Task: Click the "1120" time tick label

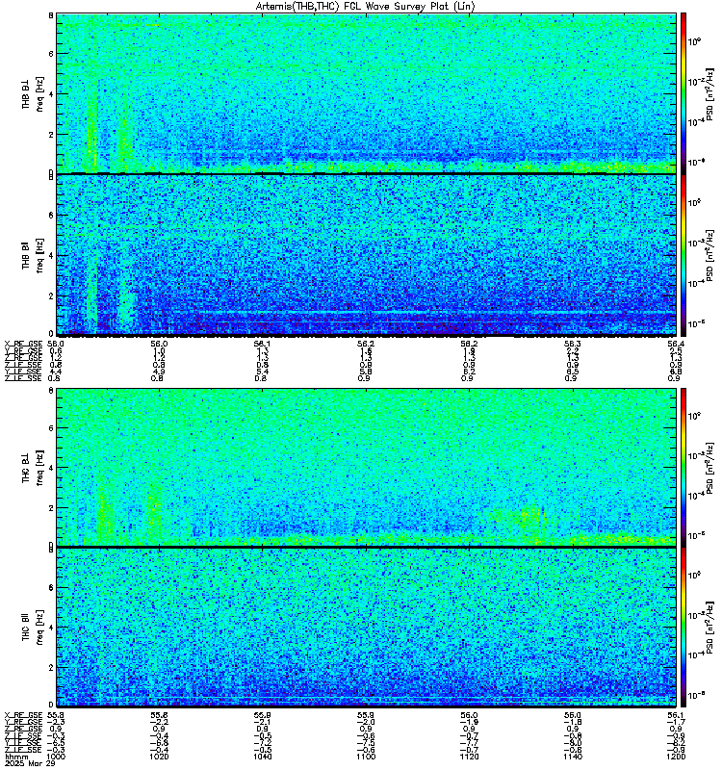Action: pyautogui.click(x=469, y=757)
